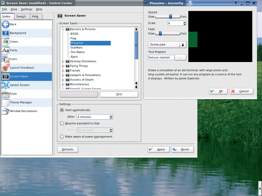Select The Matrix screen saver
Viewport: 262px width, 196px height.
(78, 52)
